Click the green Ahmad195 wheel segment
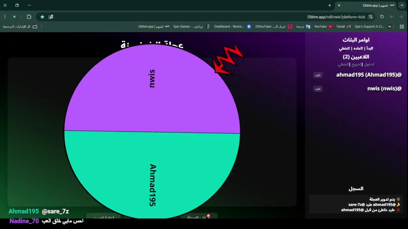 [x=152, y=175]
